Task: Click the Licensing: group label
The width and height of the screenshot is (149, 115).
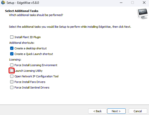Action: pyautogui.click(x=15, y=60)
